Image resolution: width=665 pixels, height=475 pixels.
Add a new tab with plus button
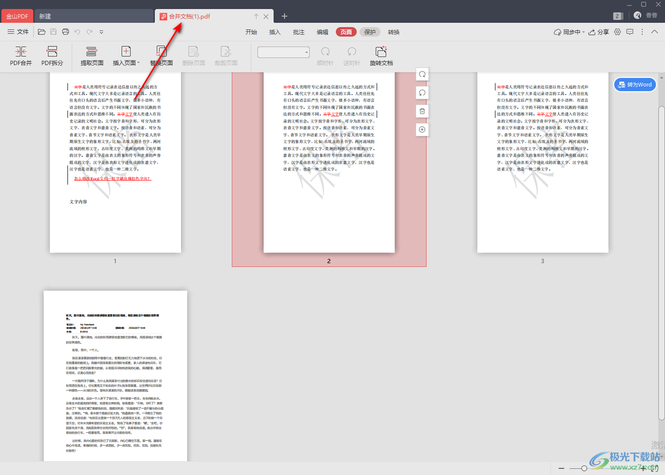(x=285, y=16)
